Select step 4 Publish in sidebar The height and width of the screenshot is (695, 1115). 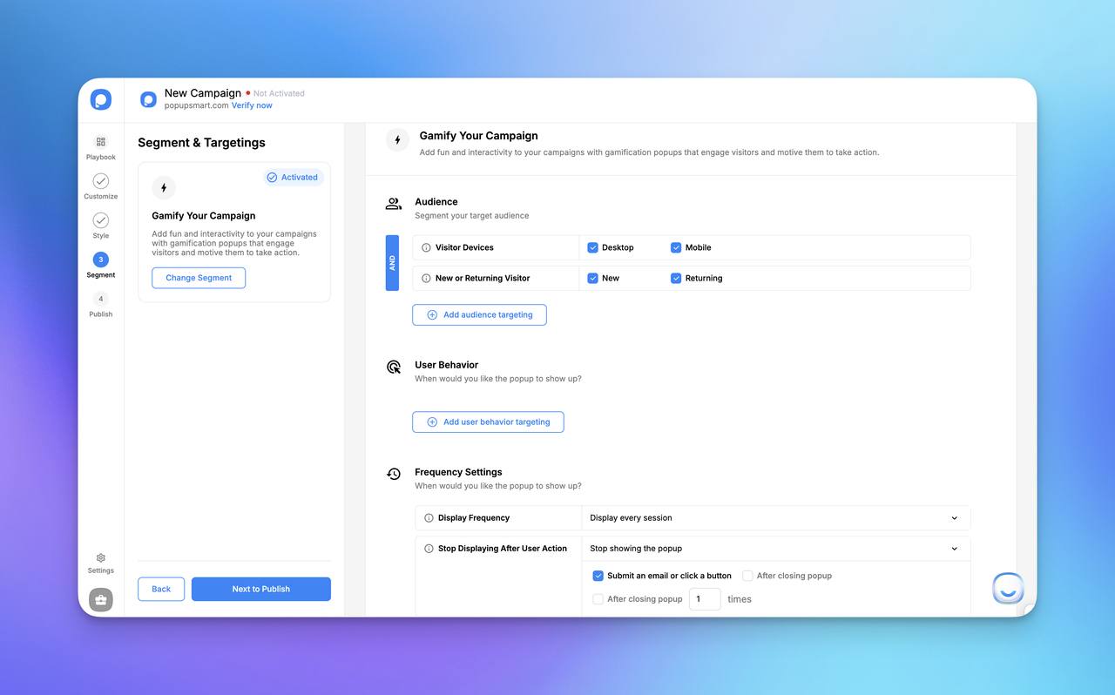click(101, 299)
